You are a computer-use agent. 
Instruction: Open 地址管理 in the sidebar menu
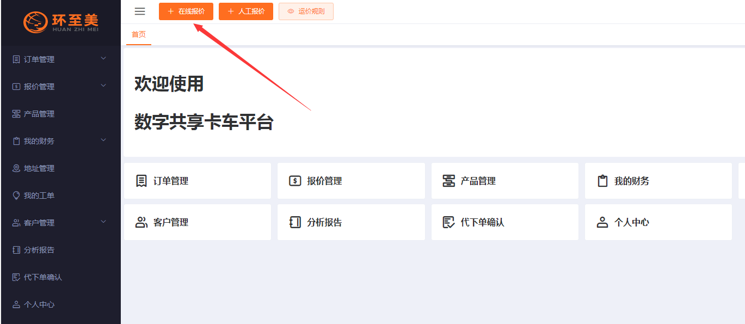pos(39,168)
